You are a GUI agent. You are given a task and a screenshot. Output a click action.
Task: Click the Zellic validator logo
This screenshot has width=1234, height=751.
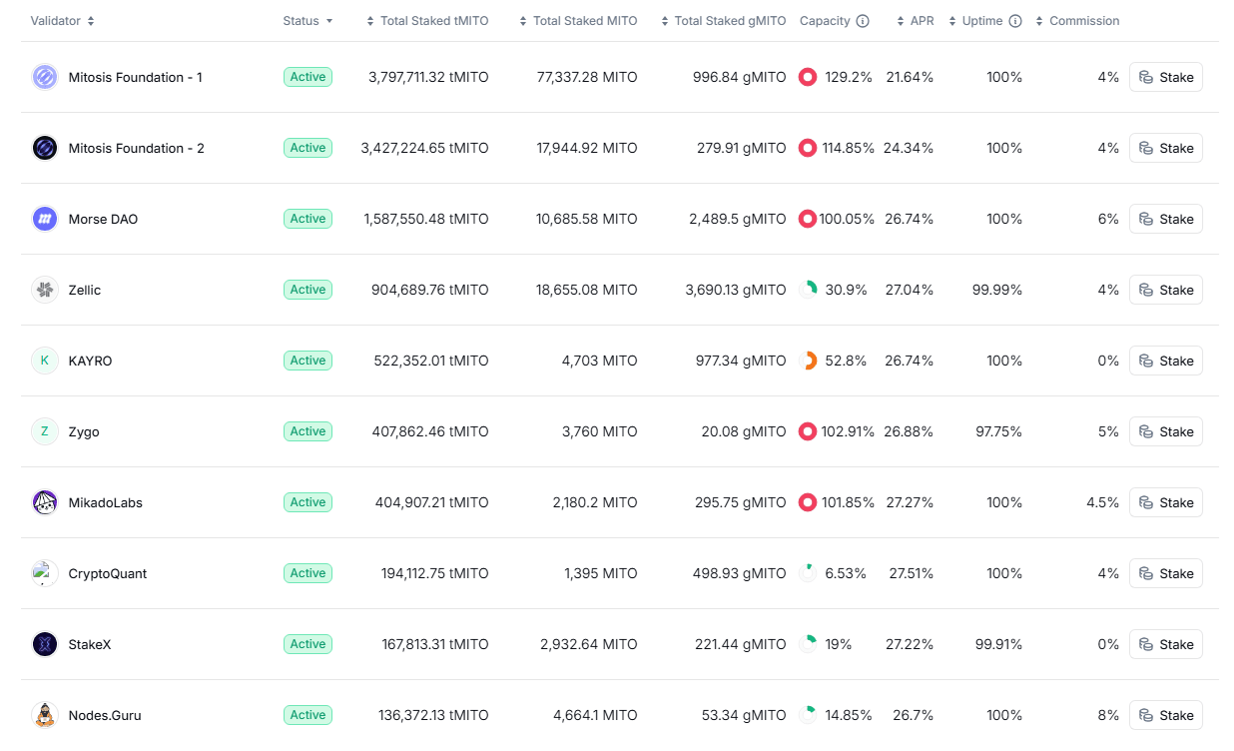tap(45, 290)
